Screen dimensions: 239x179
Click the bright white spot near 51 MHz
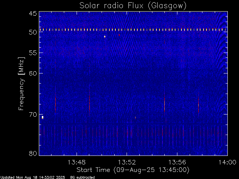105,37
